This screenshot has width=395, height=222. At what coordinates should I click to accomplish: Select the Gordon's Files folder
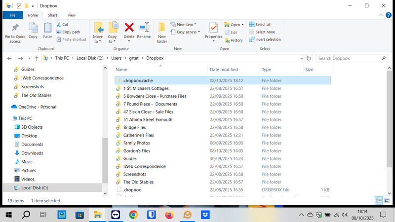click(x=136, y=151)
